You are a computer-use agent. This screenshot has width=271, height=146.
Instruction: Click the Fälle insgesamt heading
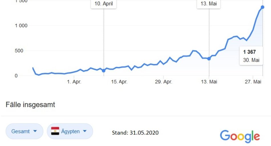(x=30, y=105)
